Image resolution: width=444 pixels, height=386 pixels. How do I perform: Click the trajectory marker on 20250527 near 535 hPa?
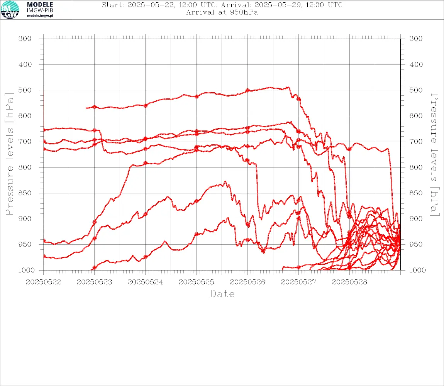point(298,99)
